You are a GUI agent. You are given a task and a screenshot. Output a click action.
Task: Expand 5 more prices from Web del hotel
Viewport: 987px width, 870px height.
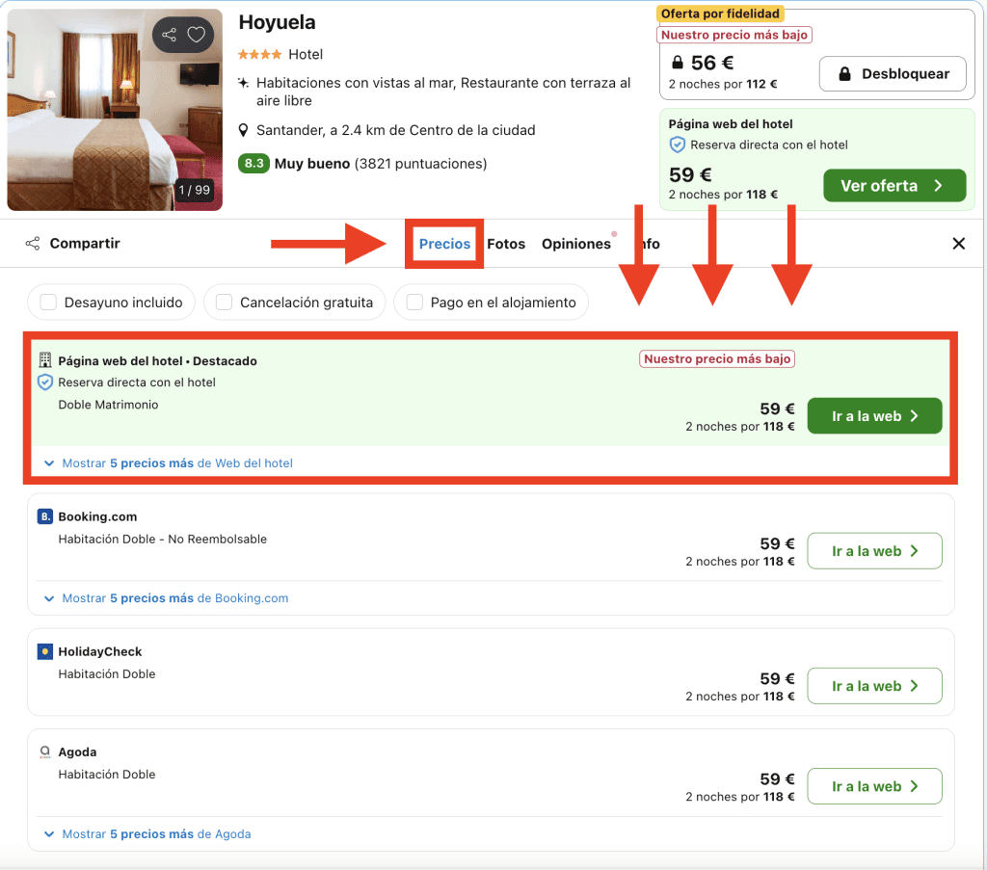(169, 463)
